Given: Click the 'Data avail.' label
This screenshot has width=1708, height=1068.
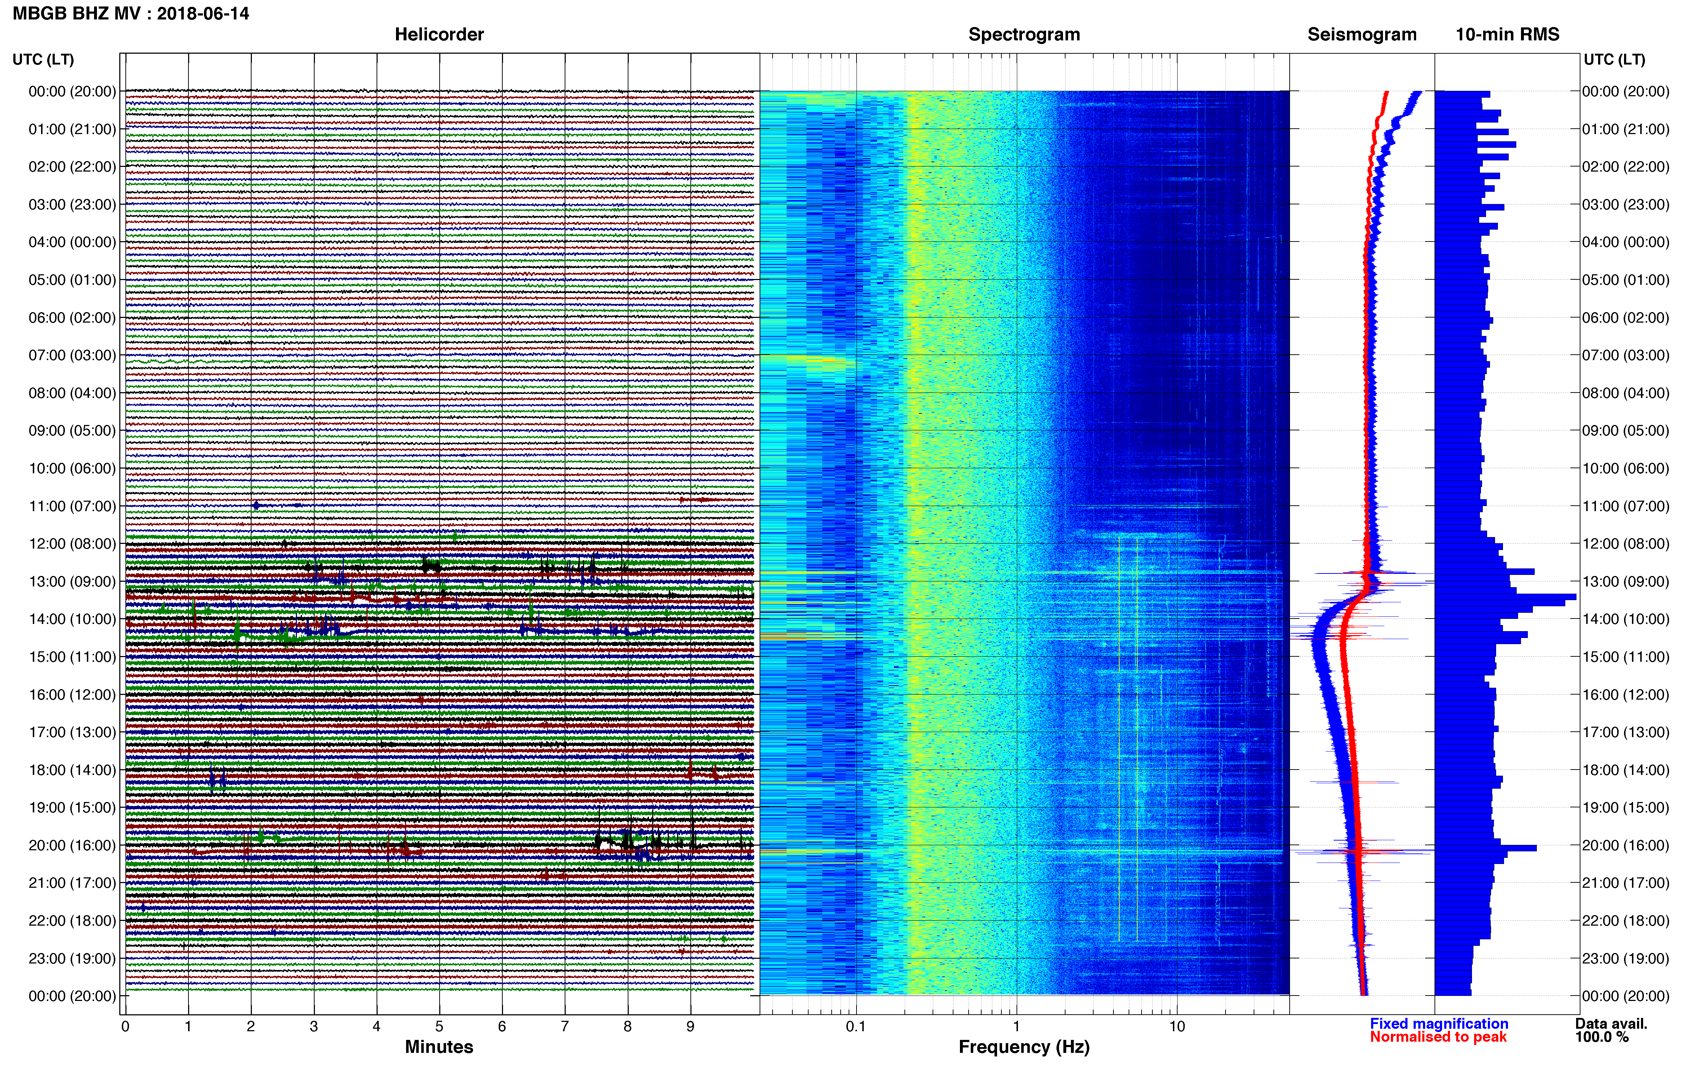Looking at the screenshot, I should coord(1611,1024).
